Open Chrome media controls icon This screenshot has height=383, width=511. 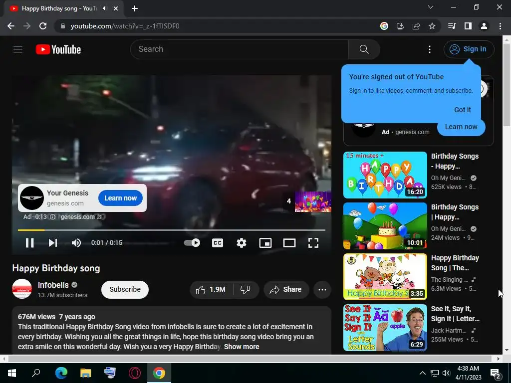452,26
